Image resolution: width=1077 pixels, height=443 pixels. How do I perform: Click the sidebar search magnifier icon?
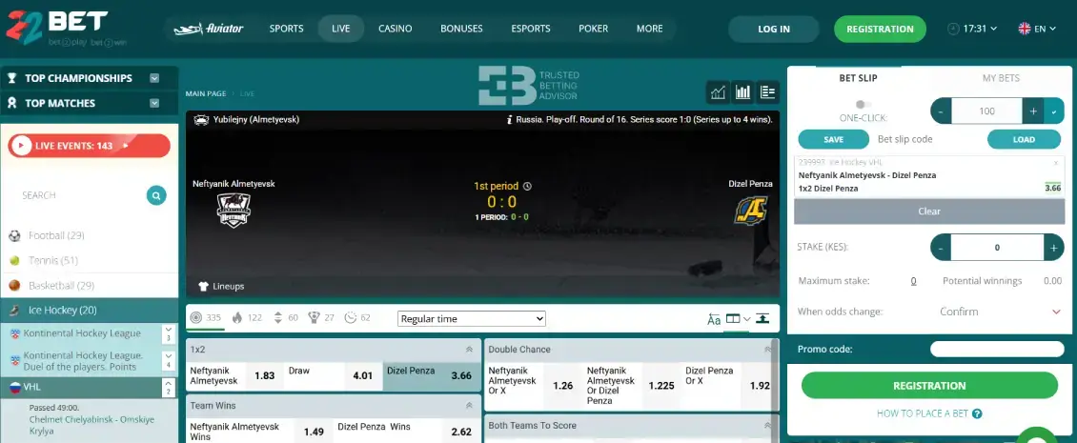click(x=156, y=195)
